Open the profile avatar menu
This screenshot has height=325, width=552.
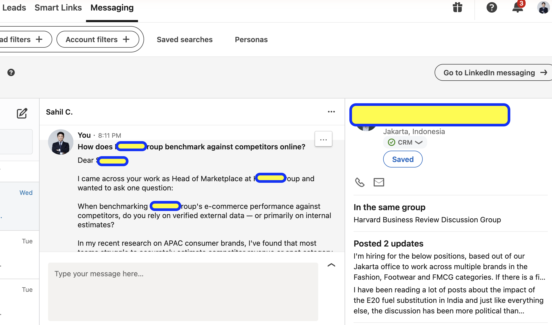543,8
